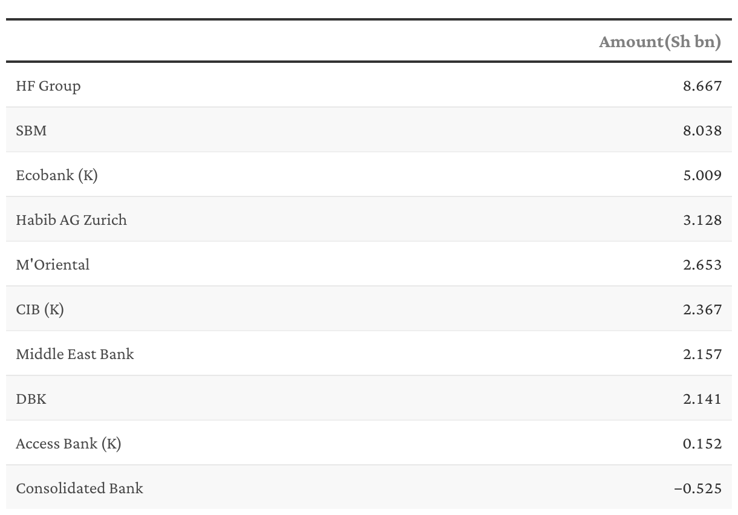
Task: Select the 3.128 value for Habib
Action: click(x=702, y=220)
